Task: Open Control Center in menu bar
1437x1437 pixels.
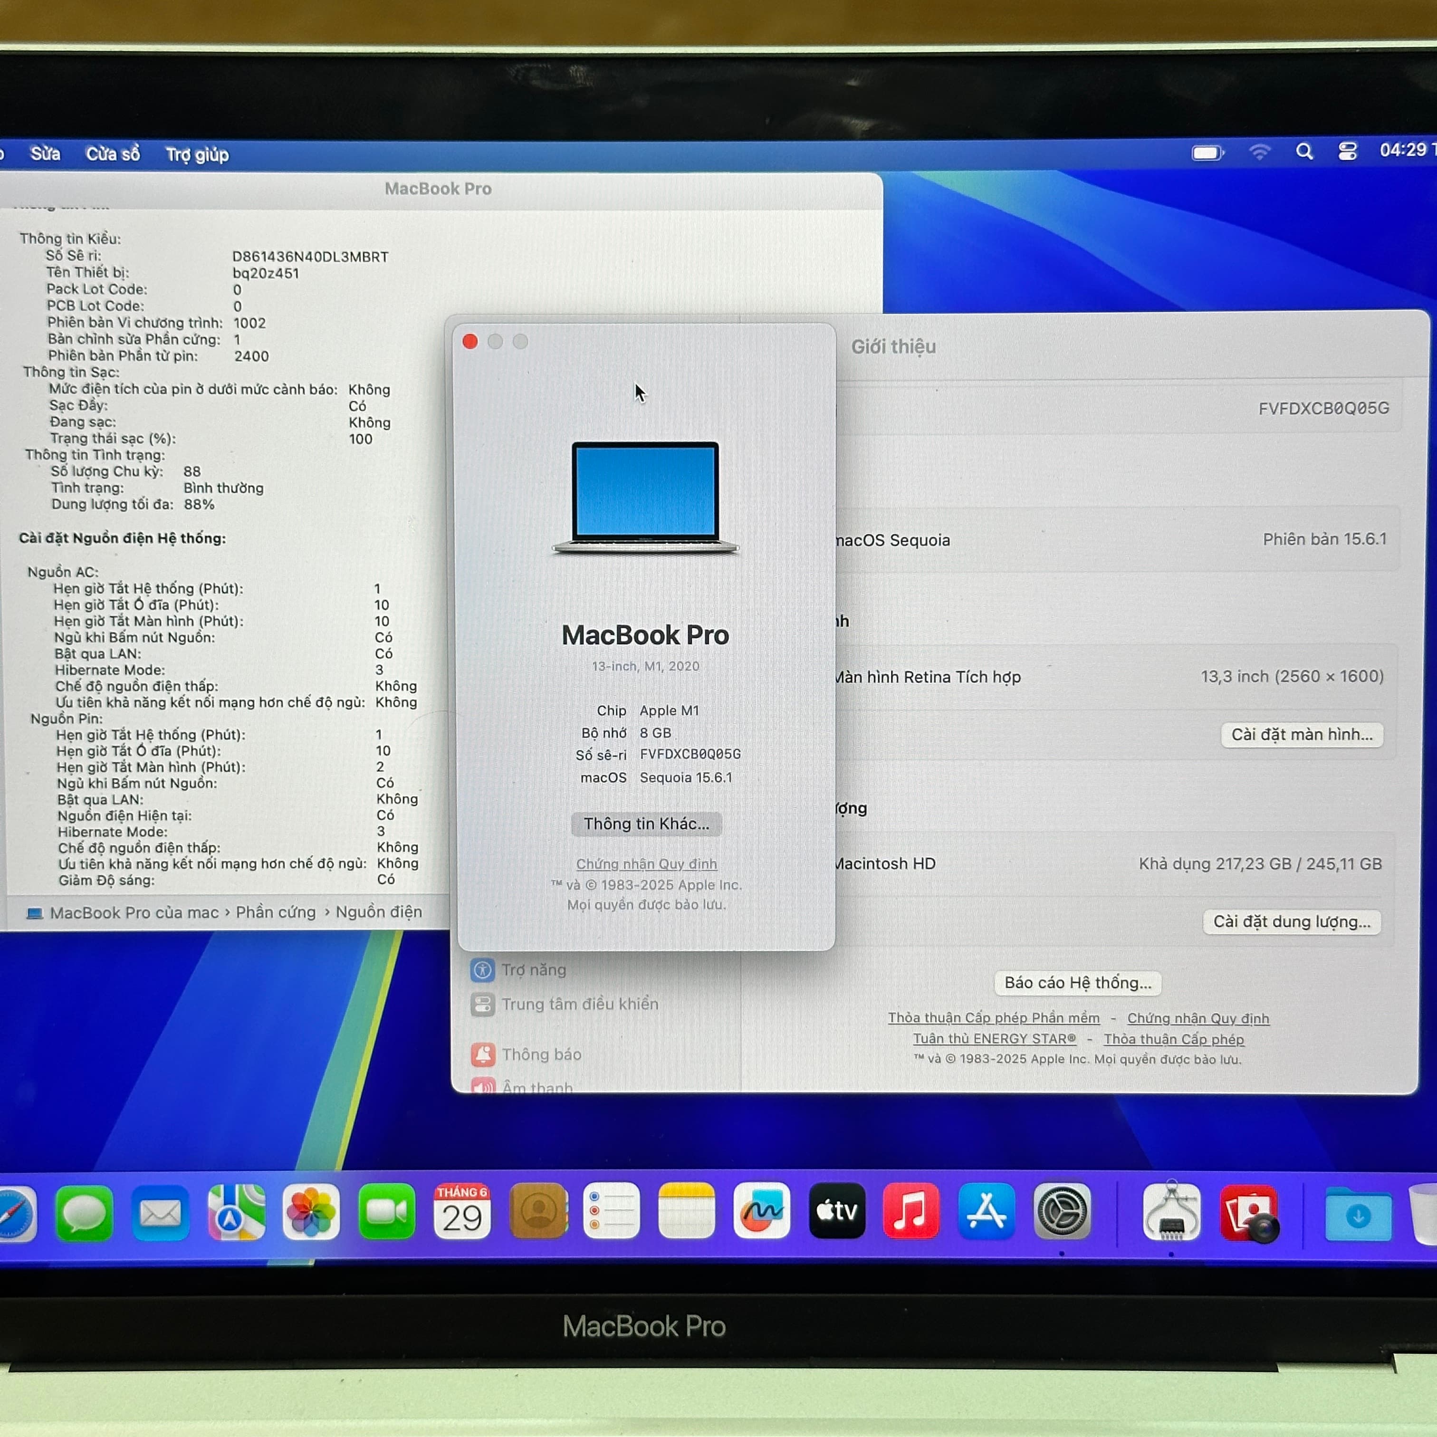Action: [1347, 152]
